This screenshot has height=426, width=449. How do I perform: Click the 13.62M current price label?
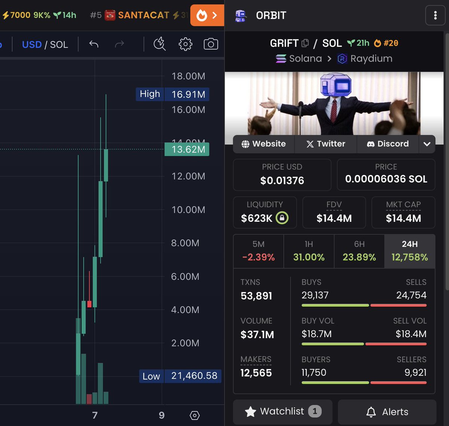pyautogui.click(x=187, y=149)
